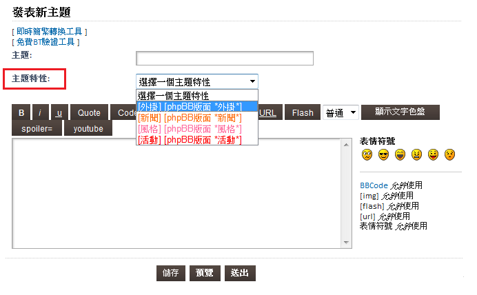The image size is (477, 295).
Task: Pick the 風格 topic attribute option
Action: [x=197, y=129]
